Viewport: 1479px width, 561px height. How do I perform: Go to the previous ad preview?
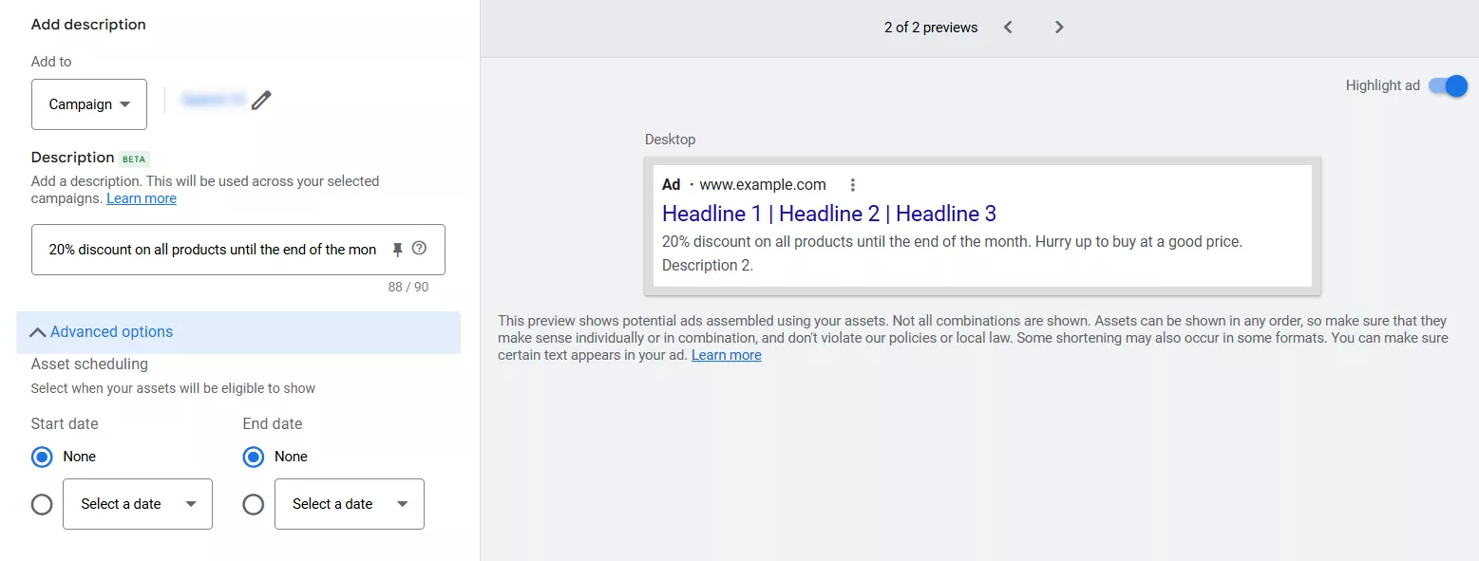click(x=1008, y=28)
